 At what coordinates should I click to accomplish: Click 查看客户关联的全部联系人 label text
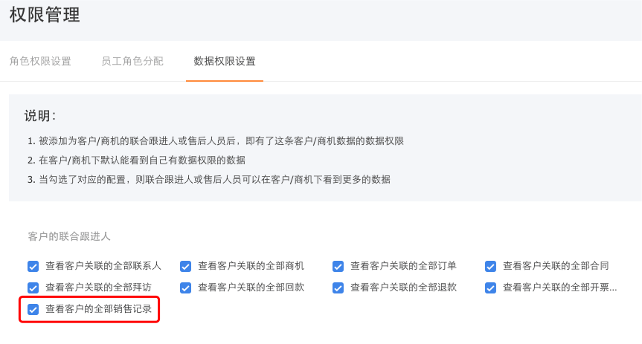[x=103, y=266]
